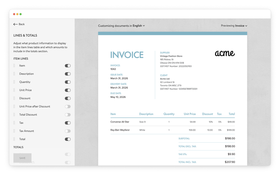Click the due date May 10, 2026
The height and width of the screenshot is (175, 280).
point(118,97)
